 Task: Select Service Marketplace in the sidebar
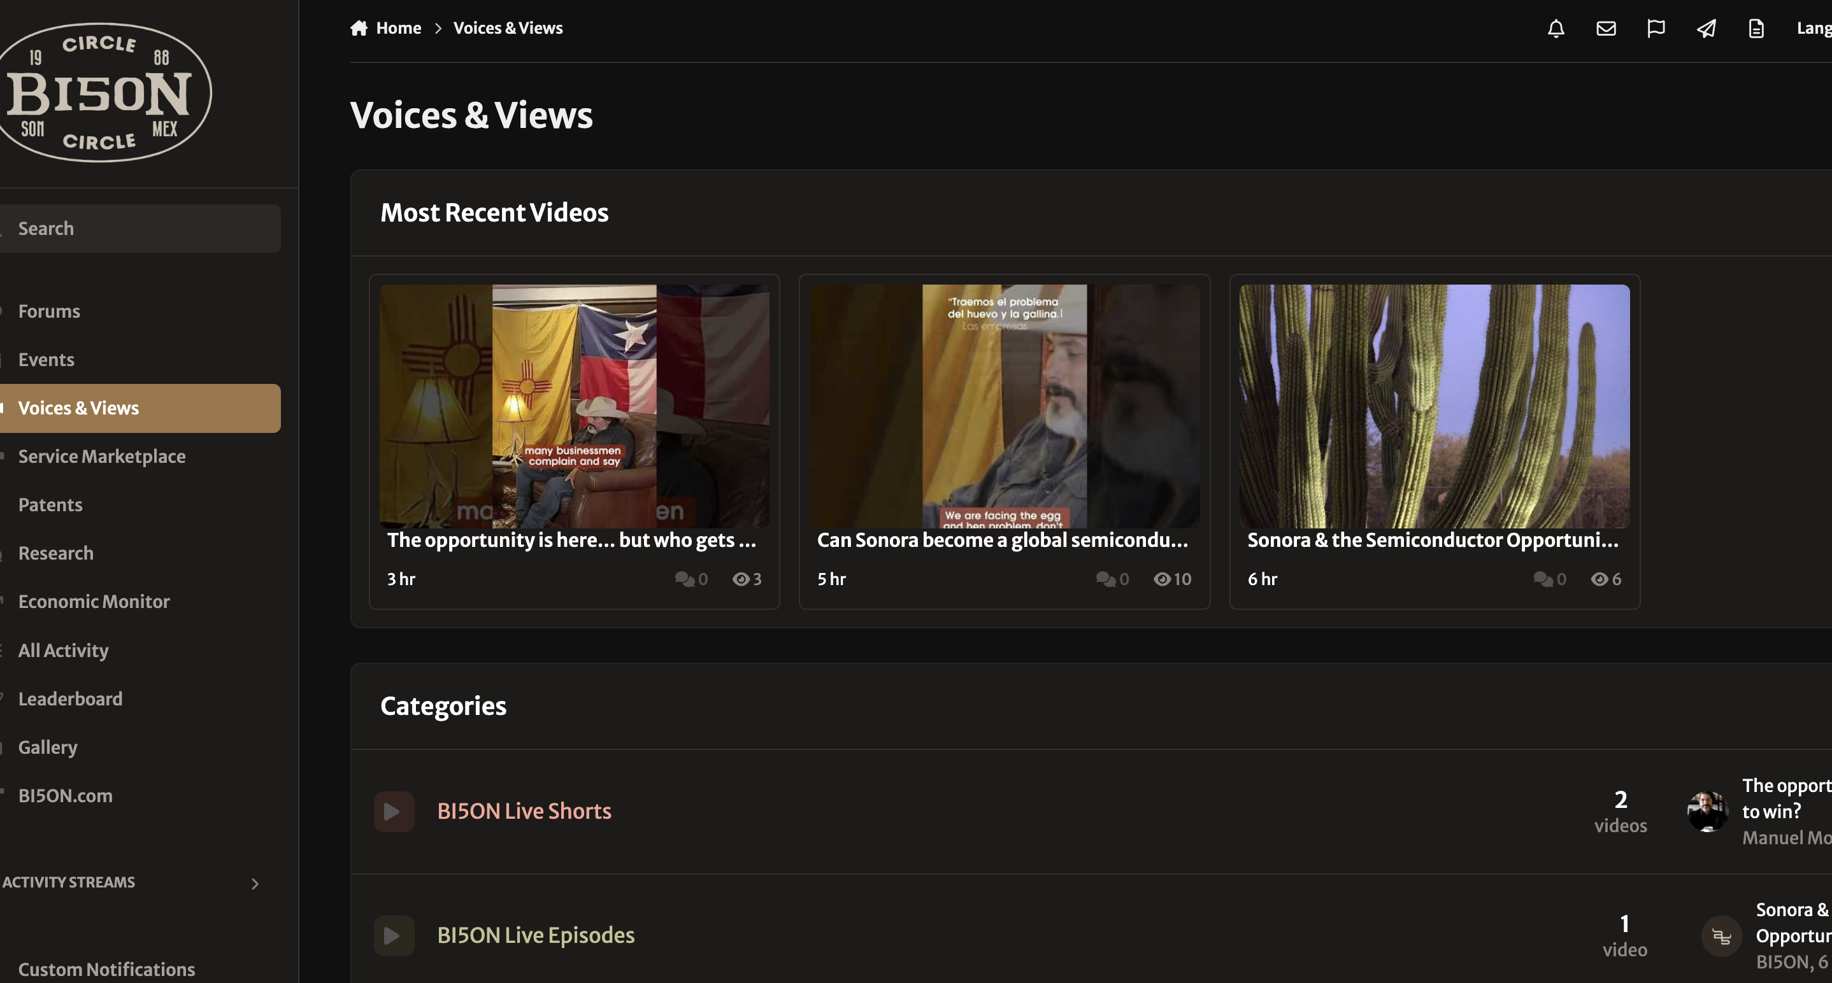pos(102,456)
